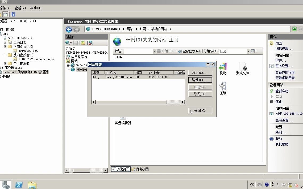Open PowerShell from the taskbar
This screenshot has height=189, width=303.
coord(19,185)
